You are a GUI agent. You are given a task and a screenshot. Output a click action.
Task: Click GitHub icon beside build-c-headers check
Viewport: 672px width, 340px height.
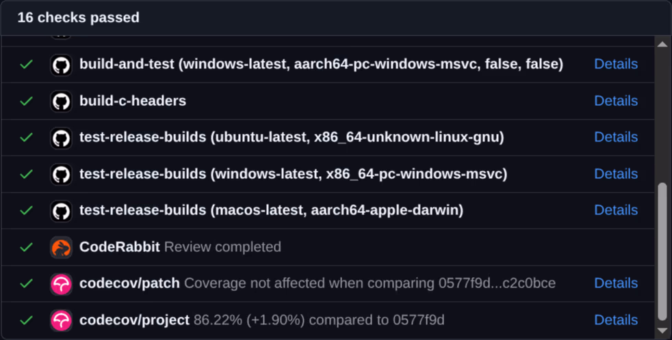coord(62,101)
